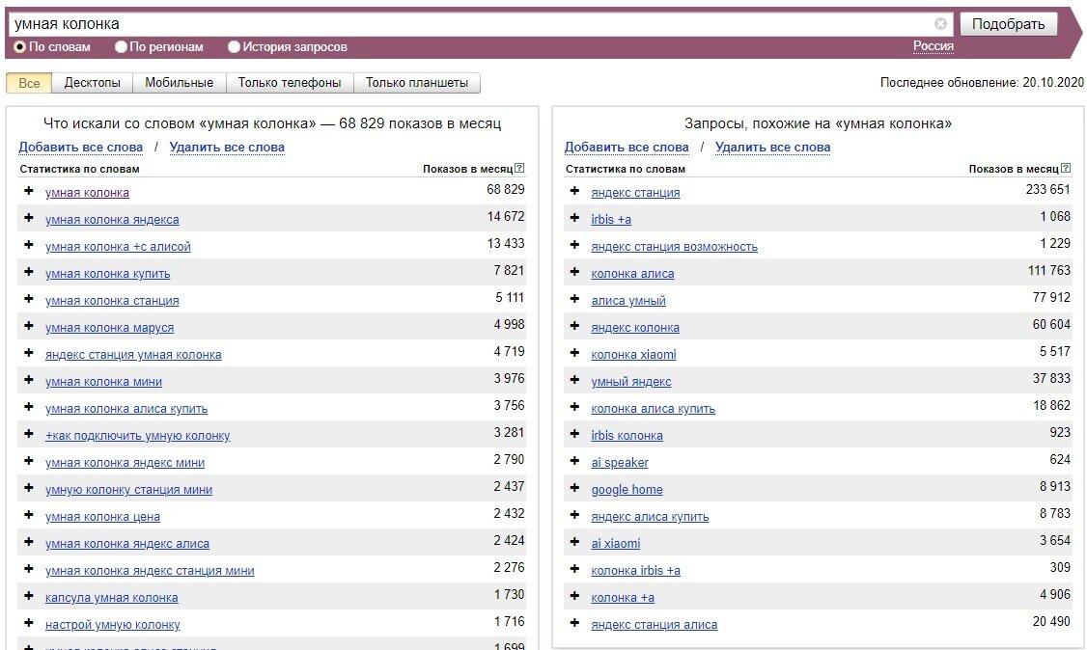Open 'умная колонка яндекс станция мини' query link

(x=150, y=570)
